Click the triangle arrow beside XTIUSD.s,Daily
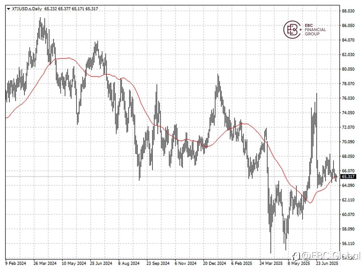The image size is (364, 271). [8, 9]
